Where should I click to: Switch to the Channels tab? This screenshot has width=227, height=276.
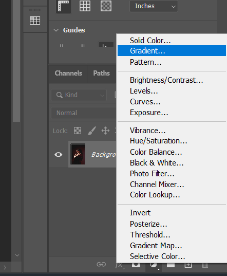tap(68, 73)
